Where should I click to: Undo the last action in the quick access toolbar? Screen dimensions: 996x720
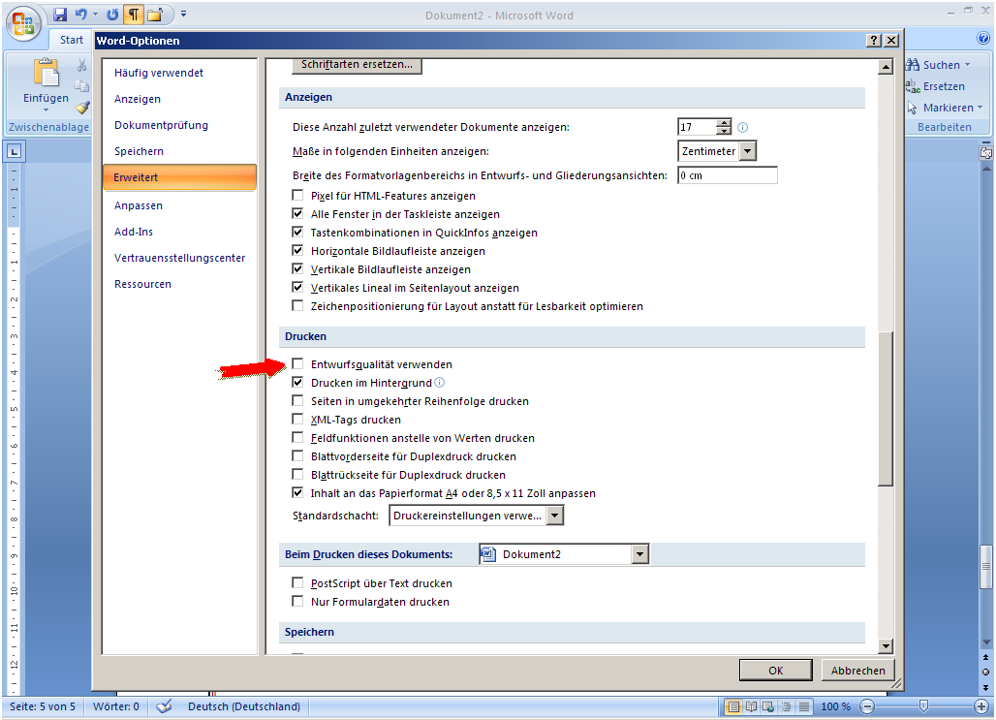click(x=80, y=14)
